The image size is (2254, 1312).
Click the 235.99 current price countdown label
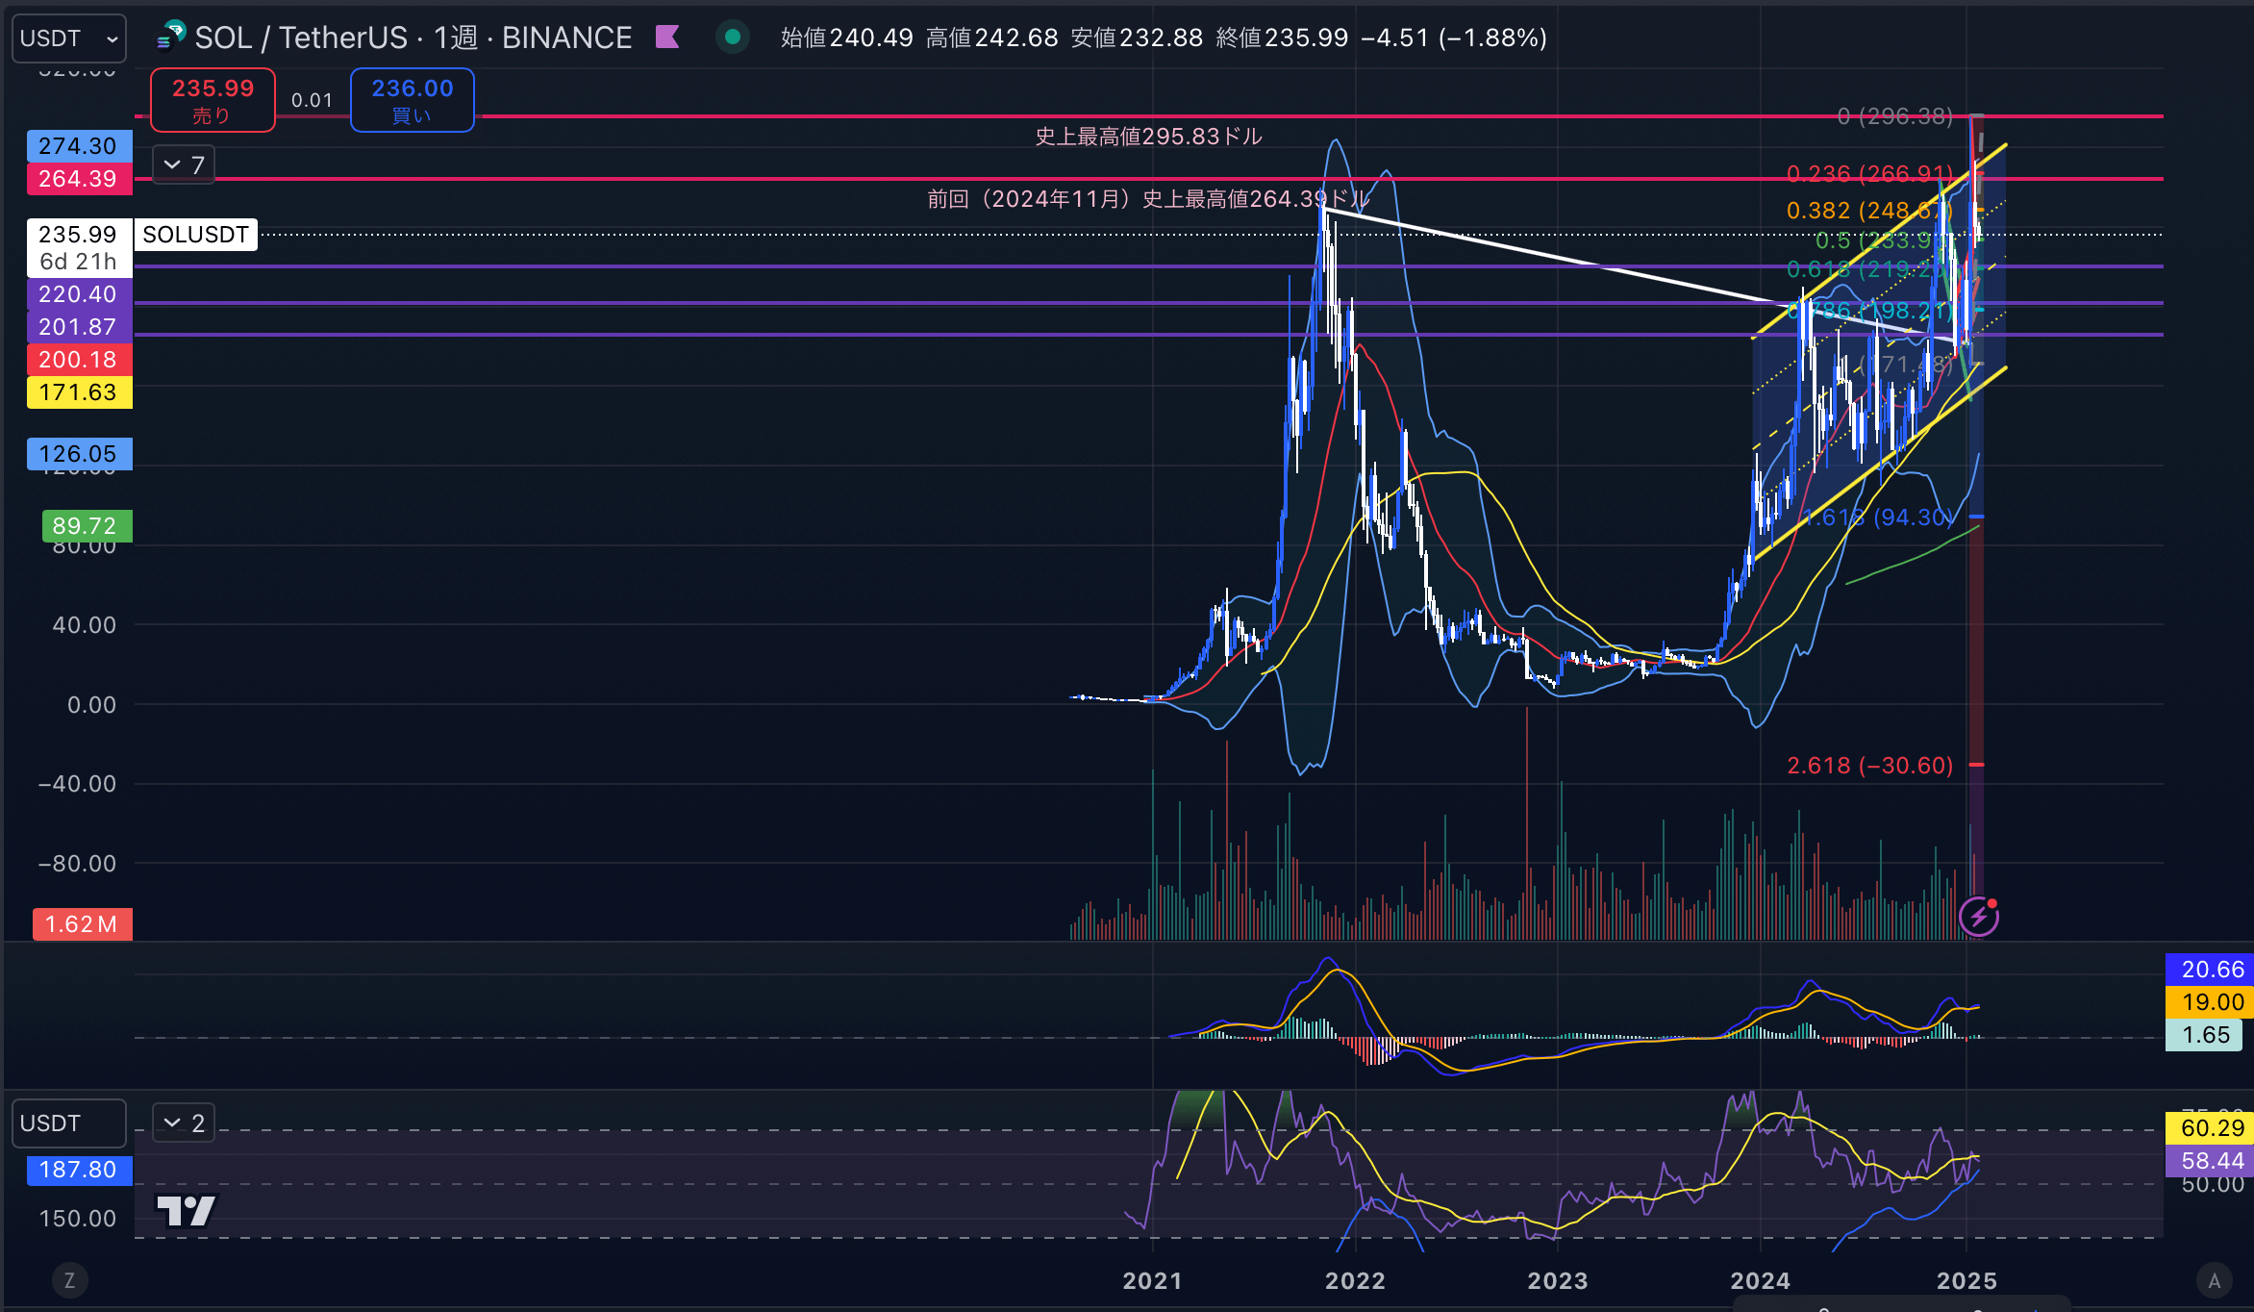coord(79,247)
